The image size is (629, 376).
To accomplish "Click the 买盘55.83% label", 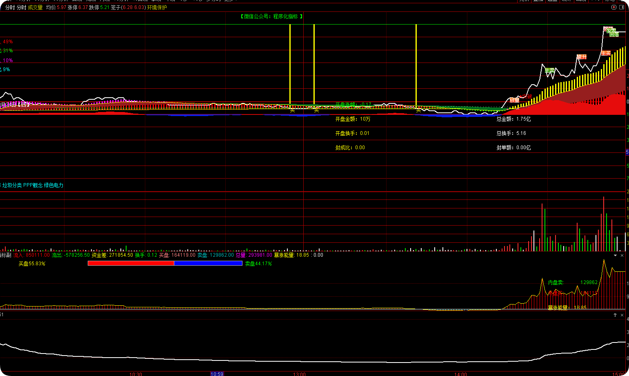I will pos(32,264).
